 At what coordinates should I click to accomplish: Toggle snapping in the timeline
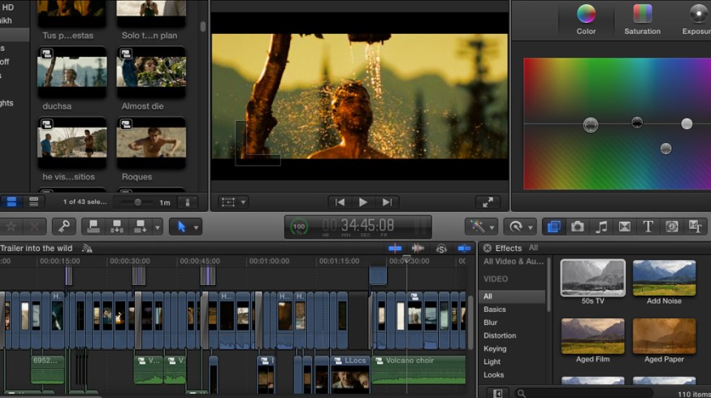tap(465, 248)
